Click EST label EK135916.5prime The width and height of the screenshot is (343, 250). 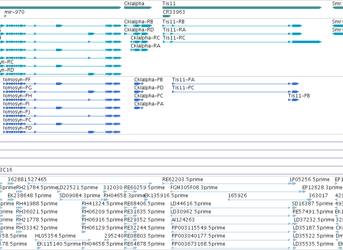point(166,196)
